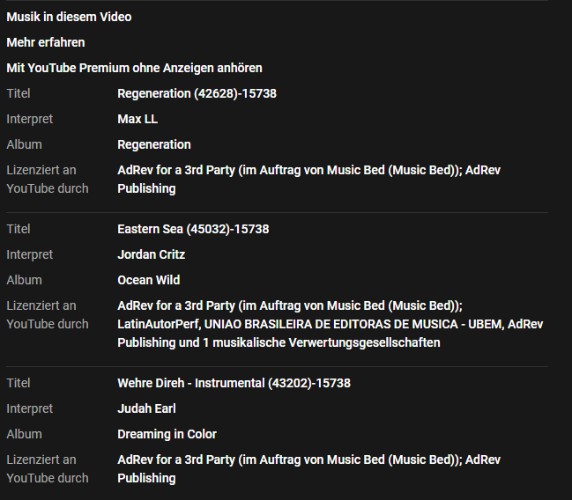The height and width of the screenshot is (500, 572).
Task: Click "Interpret" label beside Judah Earl
Action: pos(30,408)
